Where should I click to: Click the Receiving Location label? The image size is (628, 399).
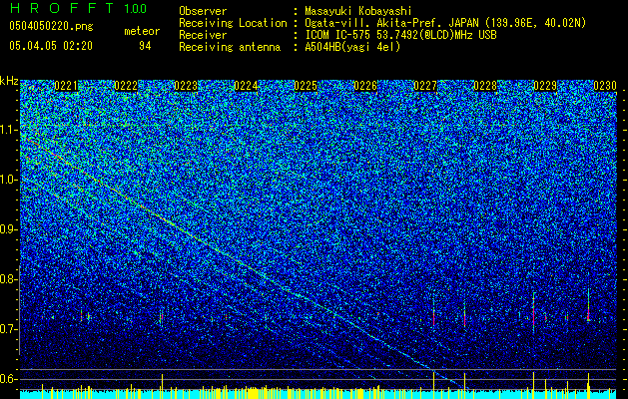[x=233, y=23]
